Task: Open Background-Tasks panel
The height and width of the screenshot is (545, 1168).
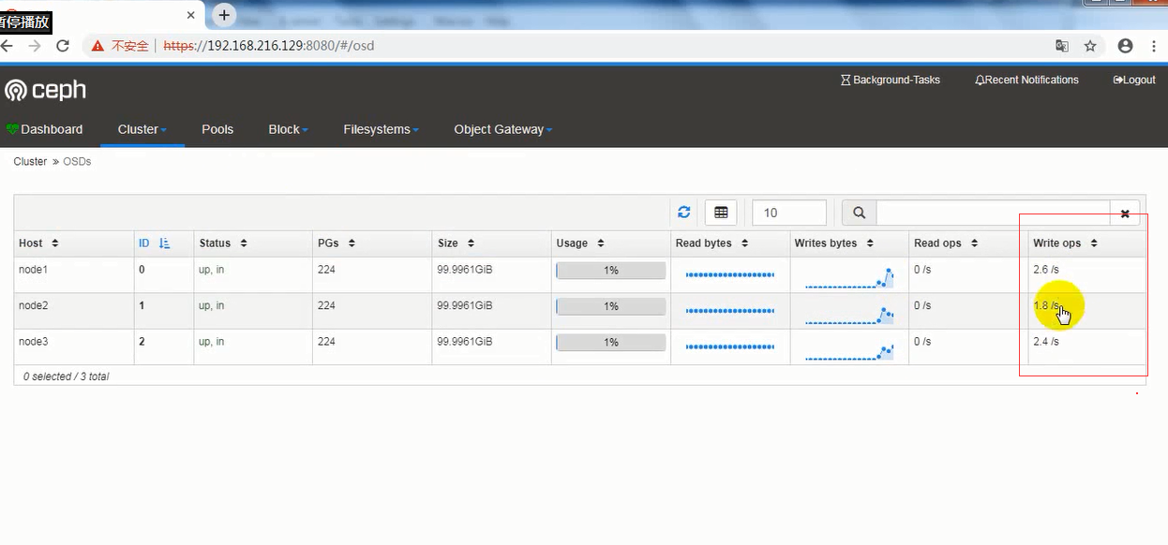Action: click(x=891, y=81)
